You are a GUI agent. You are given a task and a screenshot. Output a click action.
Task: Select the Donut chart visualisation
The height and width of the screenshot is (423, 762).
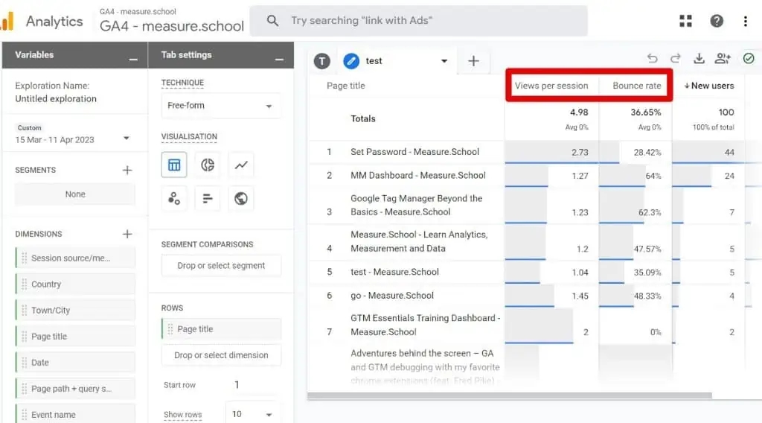point(208,165)
